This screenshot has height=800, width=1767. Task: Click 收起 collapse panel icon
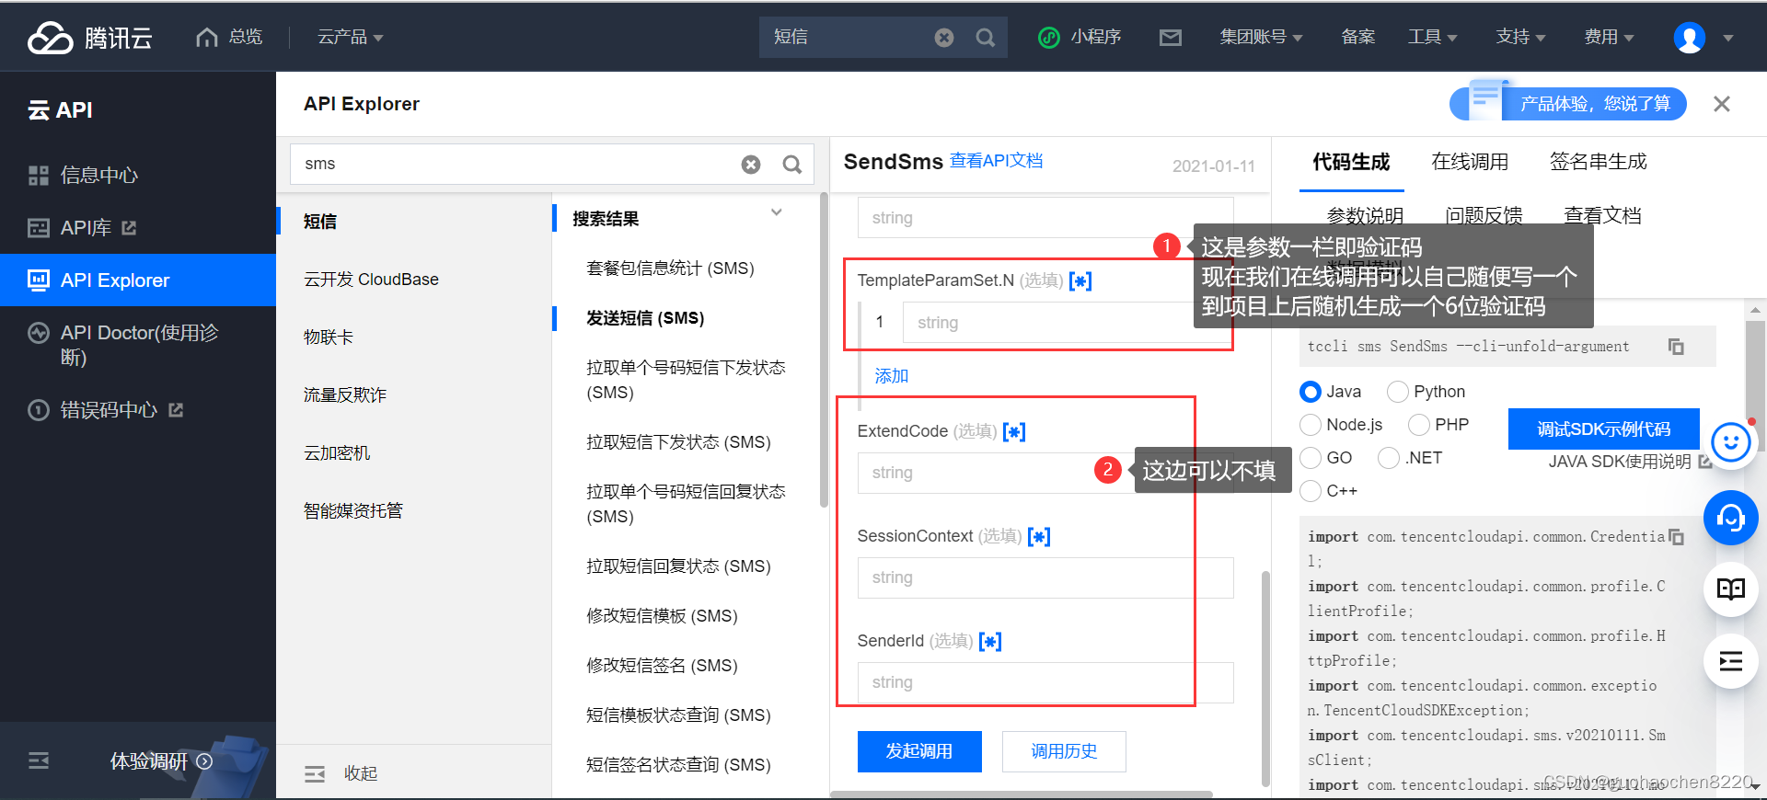(x=315, y=774)
